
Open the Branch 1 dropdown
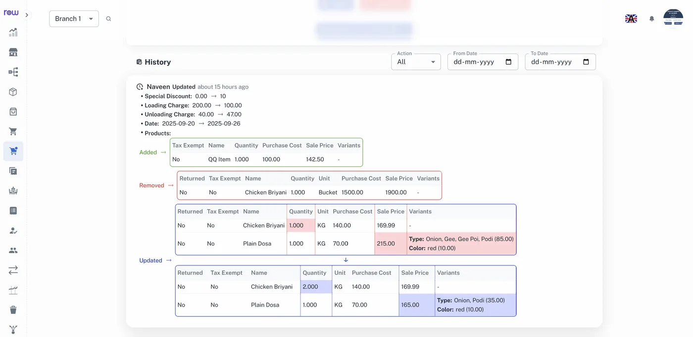74,19
